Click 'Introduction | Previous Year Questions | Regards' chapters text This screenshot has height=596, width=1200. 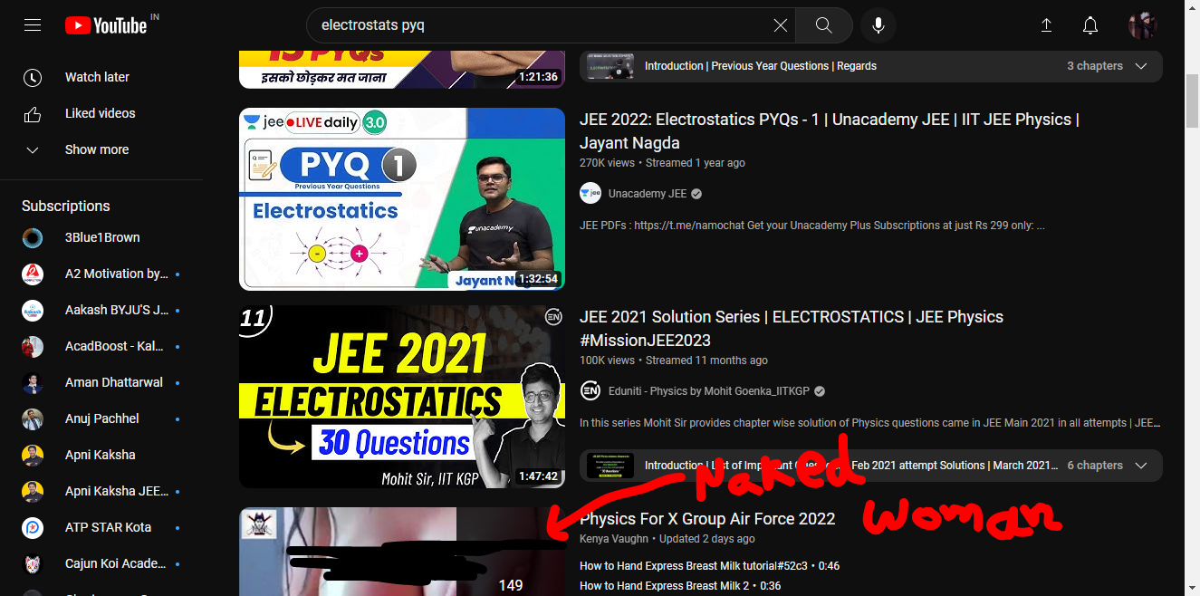pos(761,66)
